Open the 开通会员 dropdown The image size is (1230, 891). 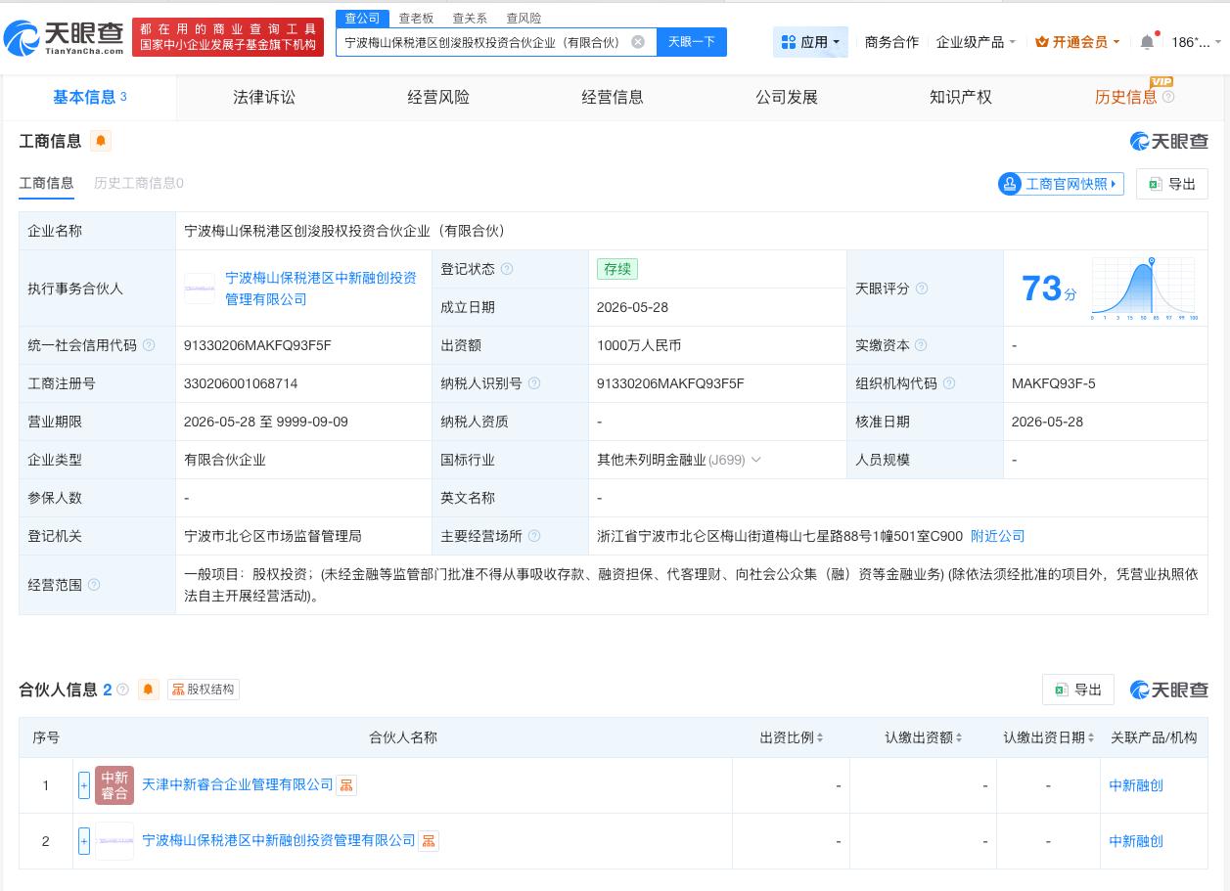(x=1077, y=42)
